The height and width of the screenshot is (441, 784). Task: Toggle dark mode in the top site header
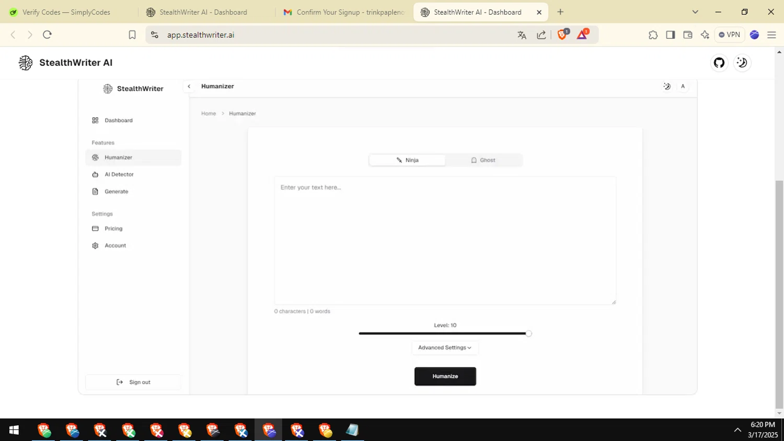pyautogui.click(x=742, y=63)
